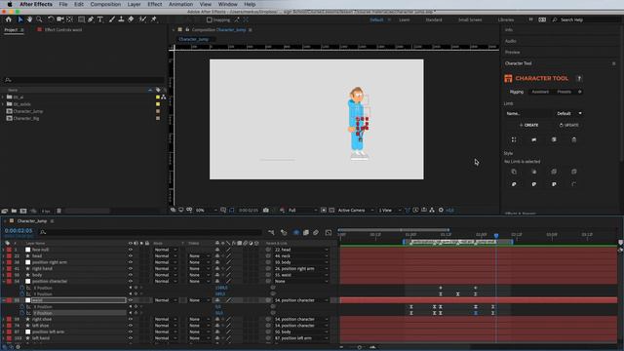Open the Effect menu

click(154, 4)
